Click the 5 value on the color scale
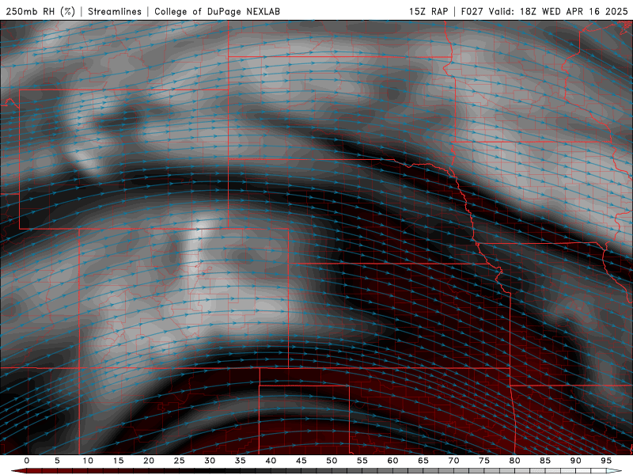 [57, 461]
